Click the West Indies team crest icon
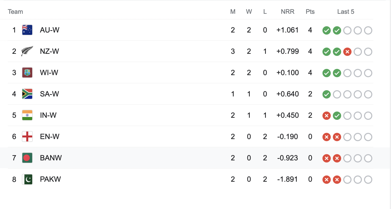Viewport: 391px width, 209px height. point(27,73)
